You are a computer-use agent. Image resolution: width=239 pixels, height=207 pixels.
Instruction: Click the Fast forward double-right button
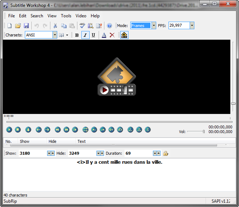(x=66, y=130)
